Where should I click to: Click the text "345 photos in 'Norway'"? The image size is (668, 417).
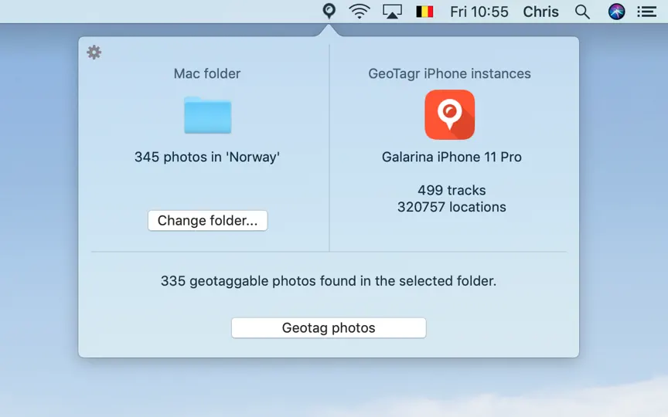click(x=207, y=157)
